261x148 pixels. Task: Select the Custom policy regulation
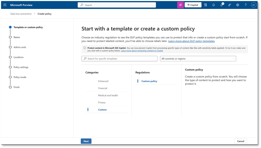click(149, 81)
